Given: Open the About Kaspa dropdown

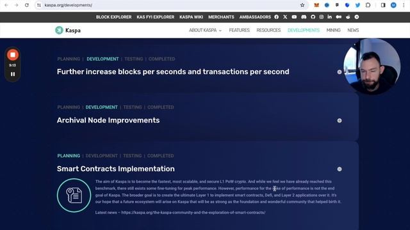Looking at the screenshot, I should click(205, 30).
